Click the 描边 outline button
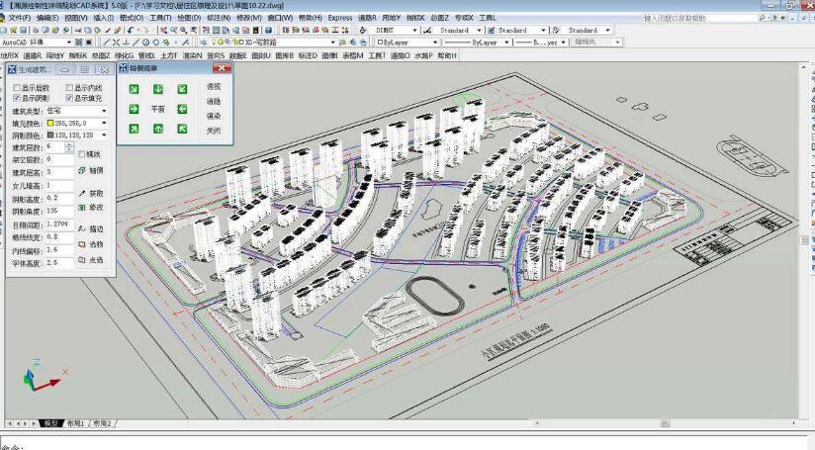 [91, 228]
